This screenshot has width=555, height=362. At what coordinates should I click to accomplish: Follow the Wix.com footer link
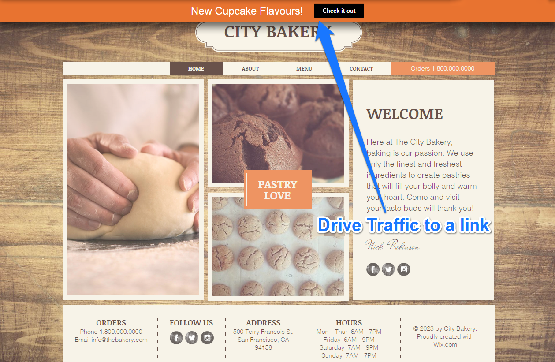point(445,344)
